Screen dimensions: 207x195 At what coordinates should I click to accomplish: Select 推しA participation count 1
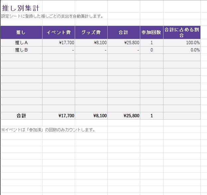[152, 43]
